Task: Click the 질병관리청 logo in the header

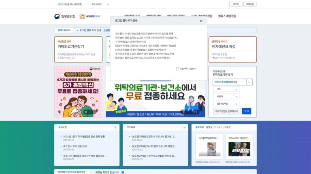Action: pos(65,17)
